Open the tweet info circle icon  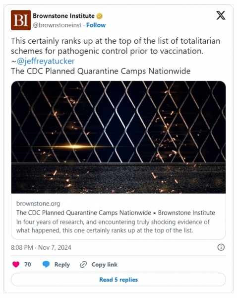[x=221, y=247]
